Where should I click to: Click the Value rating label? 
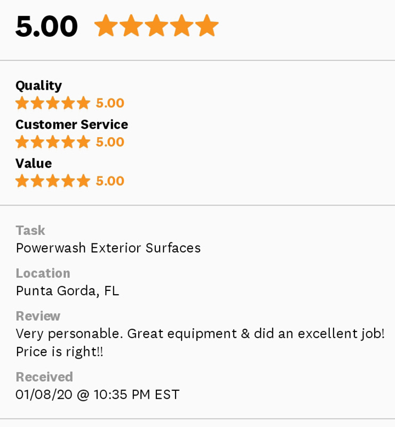(x=34, y=163)
